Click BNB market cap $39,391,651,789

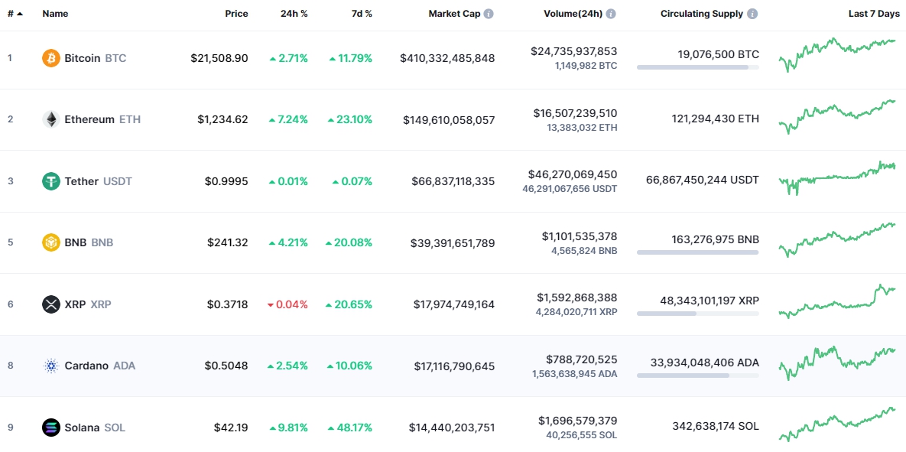click(x=453, y=242)
